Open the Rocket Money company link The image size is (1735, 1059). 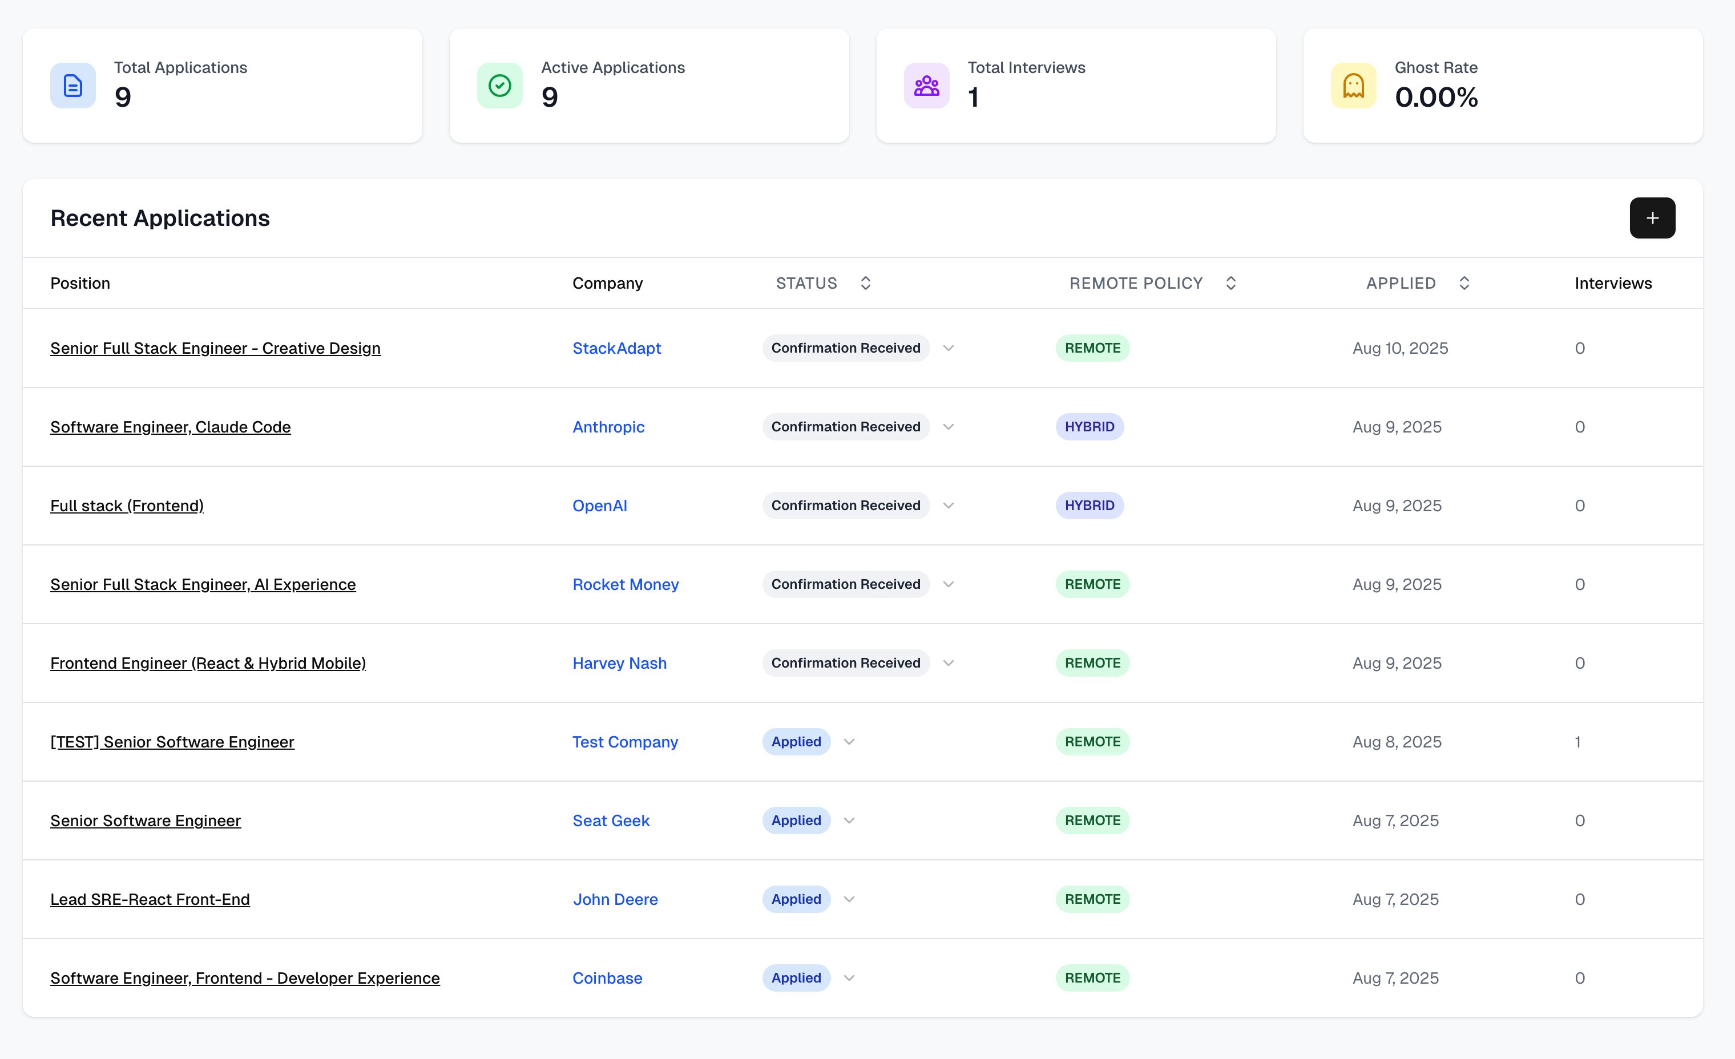coord(626,584)
